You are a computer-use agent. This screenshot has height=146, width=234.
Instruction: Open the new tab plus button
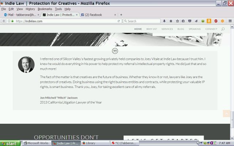(121, 15)
